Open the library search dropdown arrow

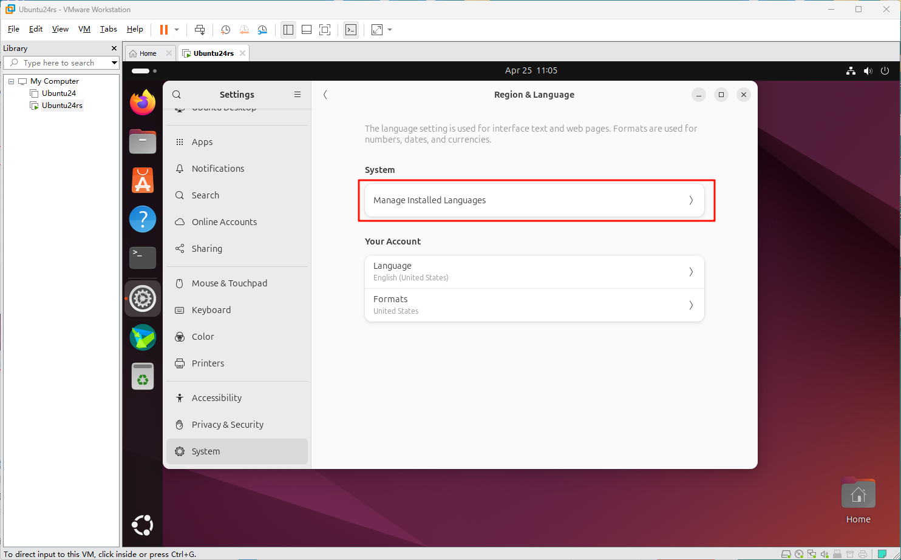click(x=114, y=63)
